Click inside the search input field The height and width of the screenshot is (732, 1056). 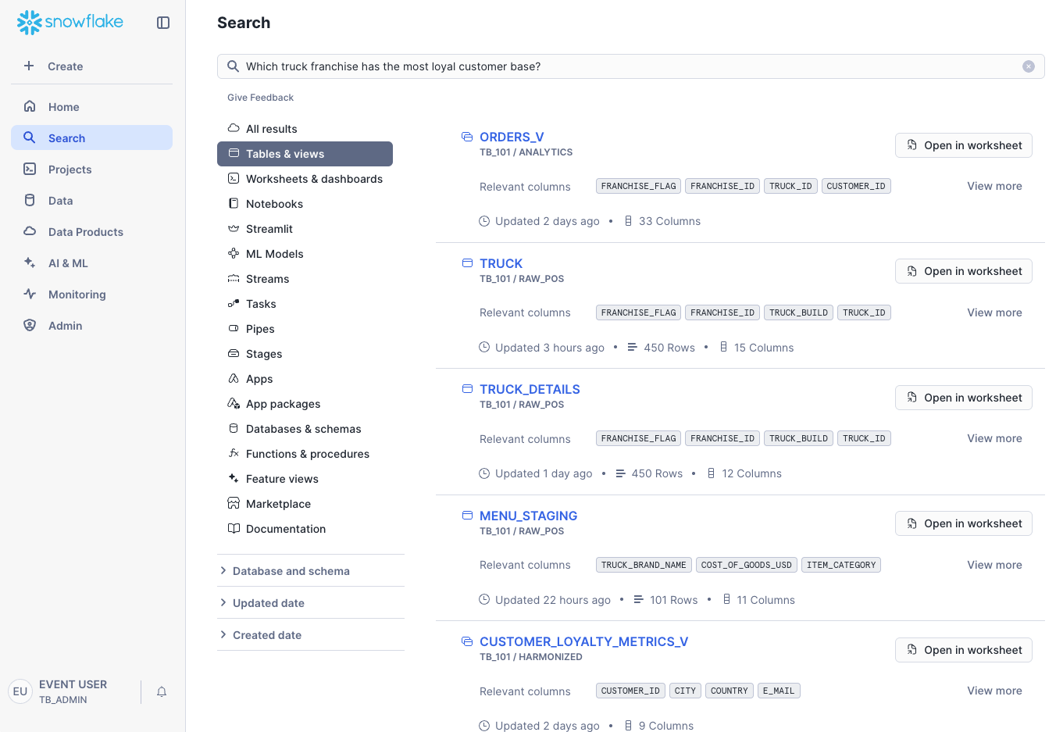[547, 66]
